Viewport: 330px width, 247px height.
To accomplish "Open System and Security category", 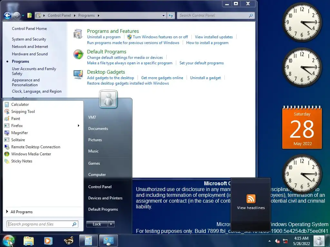I will coord(29,39).
